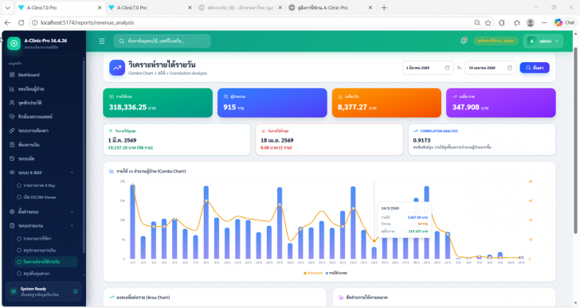Click the Admin access level badge
Image resolution: width=580 pixels, height=308 pixels.
[x=496, y=41]
